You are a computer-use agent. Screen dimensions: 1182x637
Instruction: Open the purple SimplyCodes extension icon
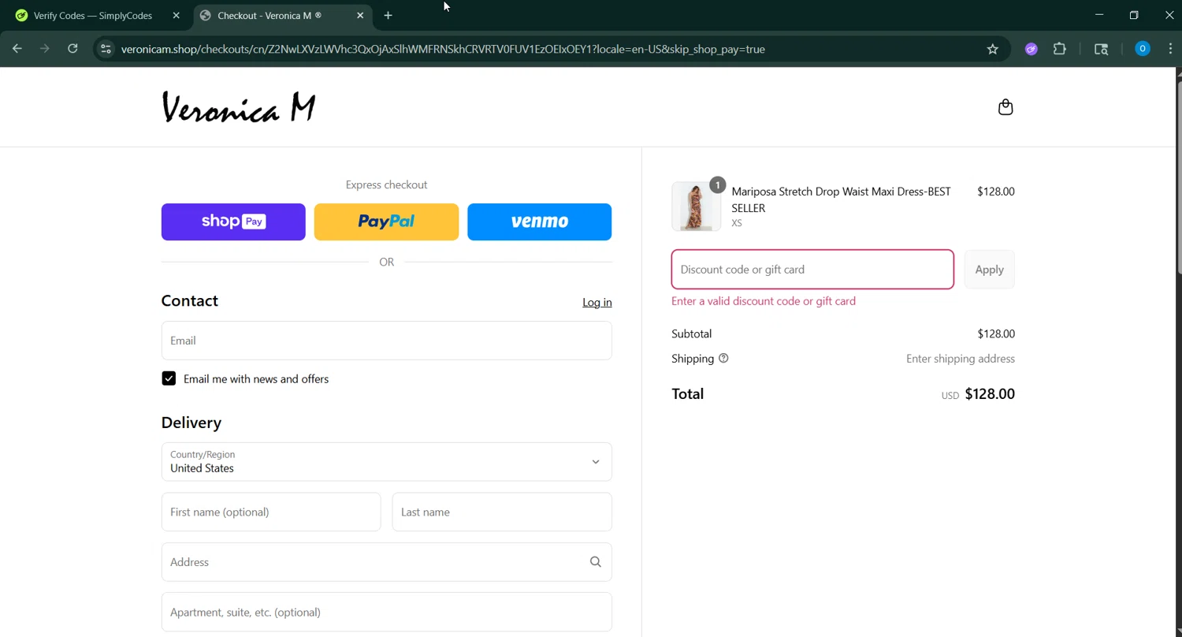click(x=1031, y=49)
